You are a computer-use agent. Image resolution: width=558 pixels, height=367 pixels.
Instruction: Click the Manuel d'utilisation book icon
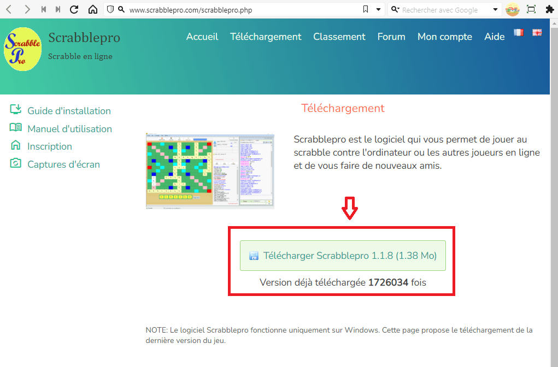point(15,127)
